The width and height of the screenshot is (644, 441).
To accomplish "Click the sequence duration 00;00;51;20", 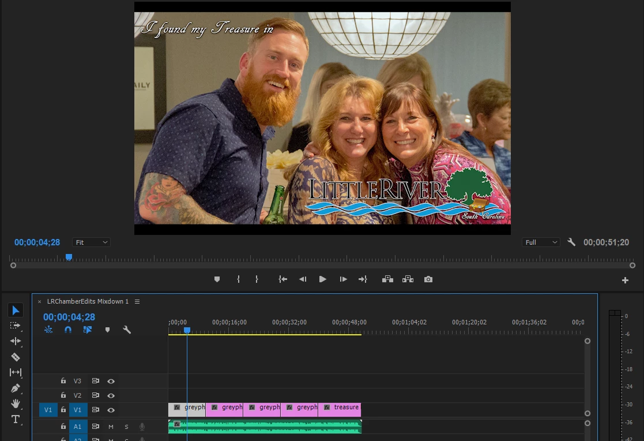I will [x=606, y=242].
